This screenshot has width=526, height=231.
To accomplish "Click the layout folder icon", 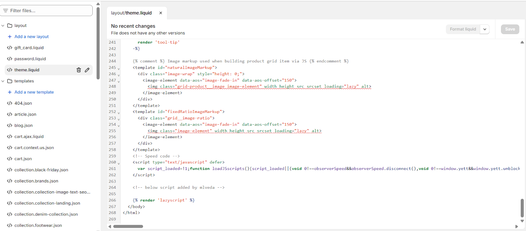I will click(10, 26).
